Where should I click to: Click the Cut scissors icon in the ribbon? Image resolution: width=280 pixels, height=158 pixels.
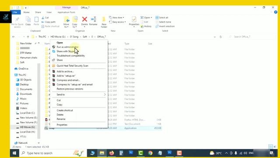[x=43, y=18]
